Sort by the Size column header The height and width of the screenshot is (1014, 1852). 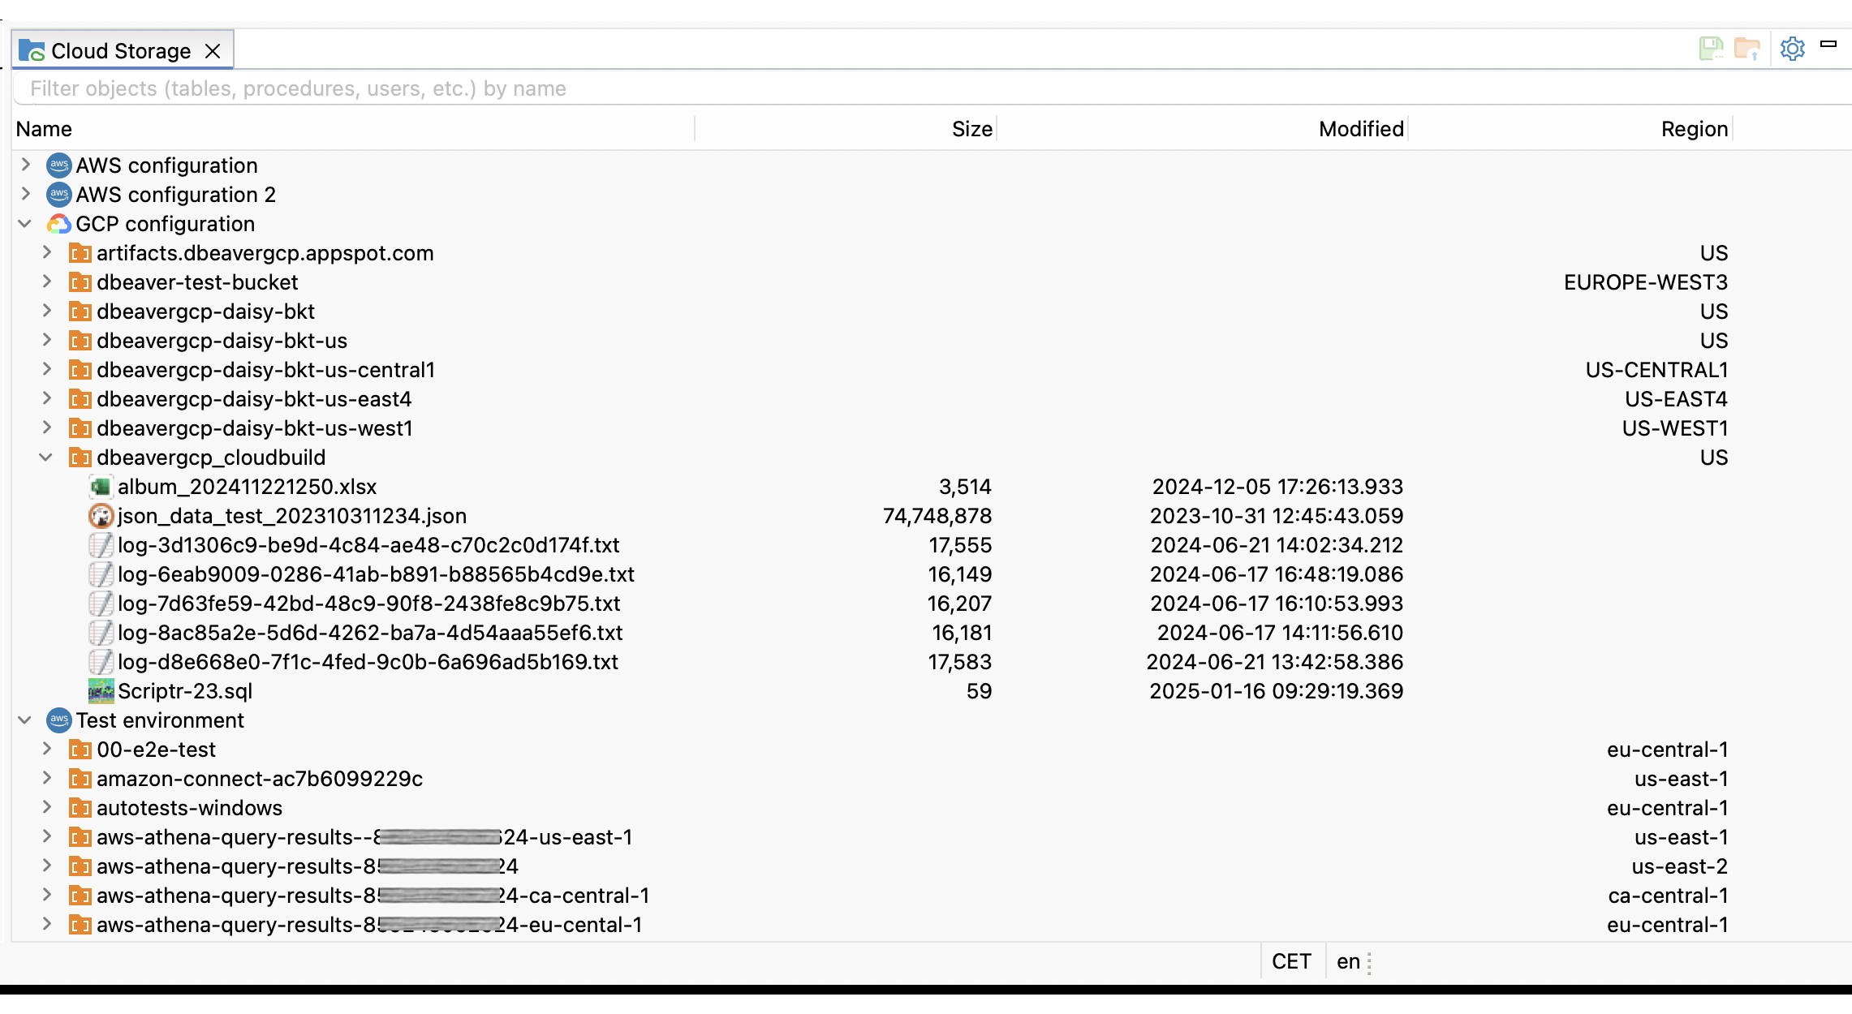tap(971, 129)
